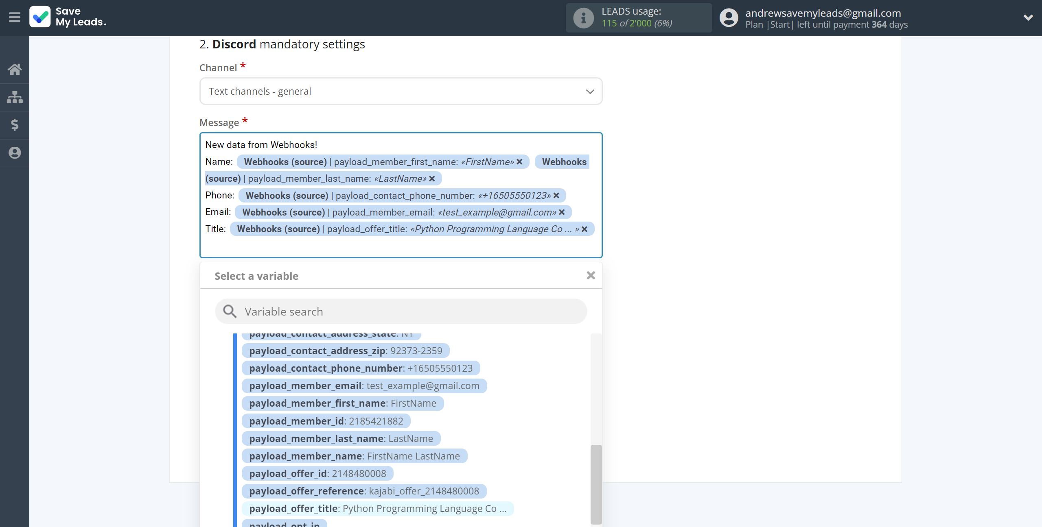Open the hamburger menu

[x=15, y=17]
